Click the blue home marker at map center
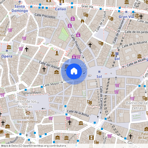Viewport: 148px width, 148px height. pyautogui.click(x=74, y=71)
